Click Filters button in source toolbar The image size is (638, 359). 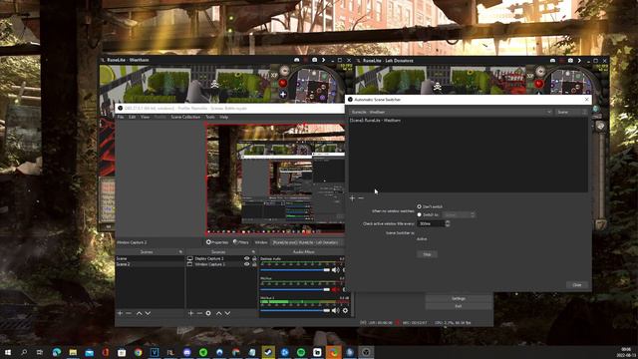tap(241, 242)
